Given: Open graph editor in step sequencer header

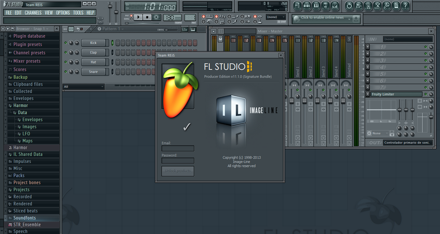Looking at the screenshot, I should point(185,29).
